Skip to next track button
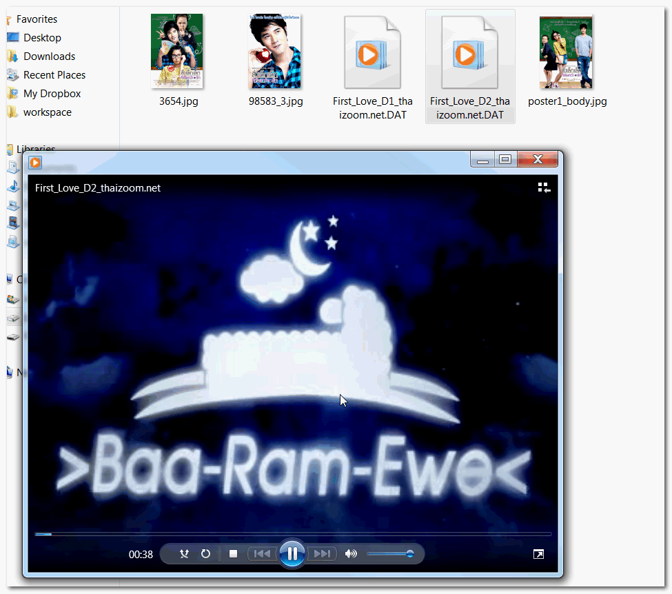 tap(323, 554)
